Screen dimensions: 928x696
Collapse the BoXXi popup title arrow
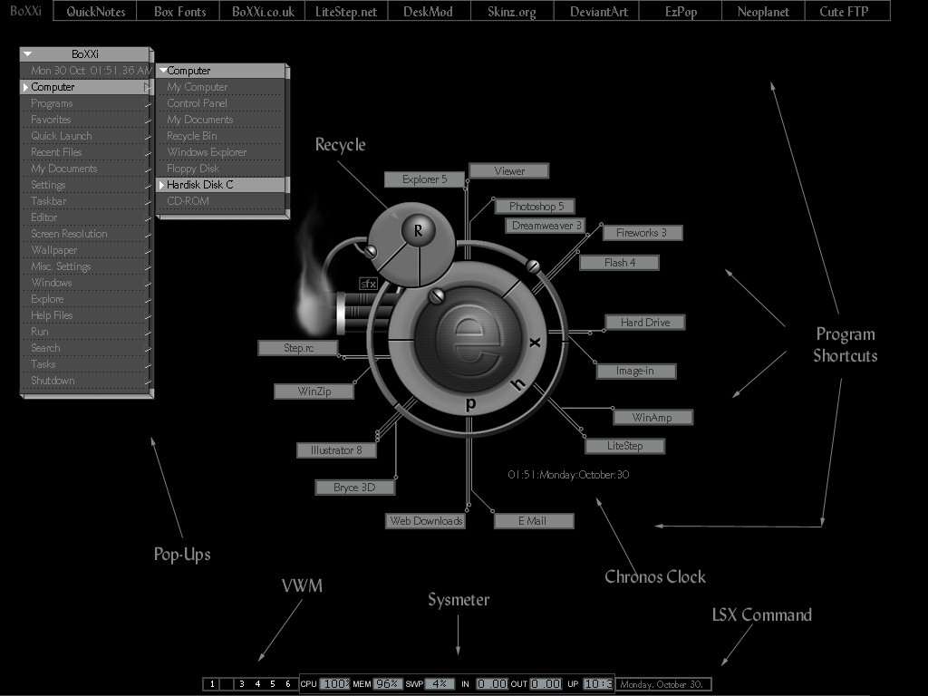(x=27, y=53)
